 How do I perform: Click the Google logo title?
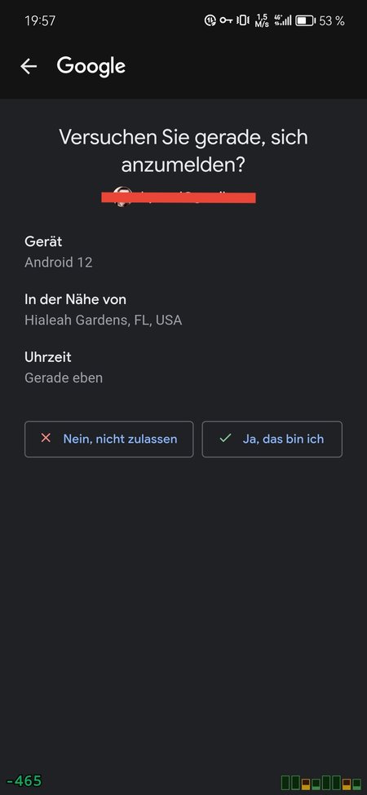coord(91,66)
